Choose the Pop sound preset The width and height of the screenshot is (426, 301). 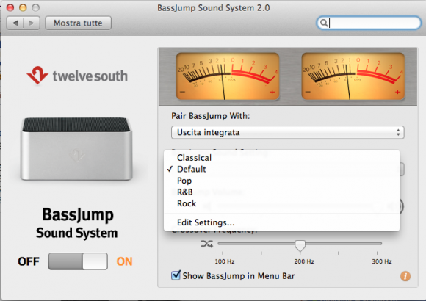(x=282, y=181)
